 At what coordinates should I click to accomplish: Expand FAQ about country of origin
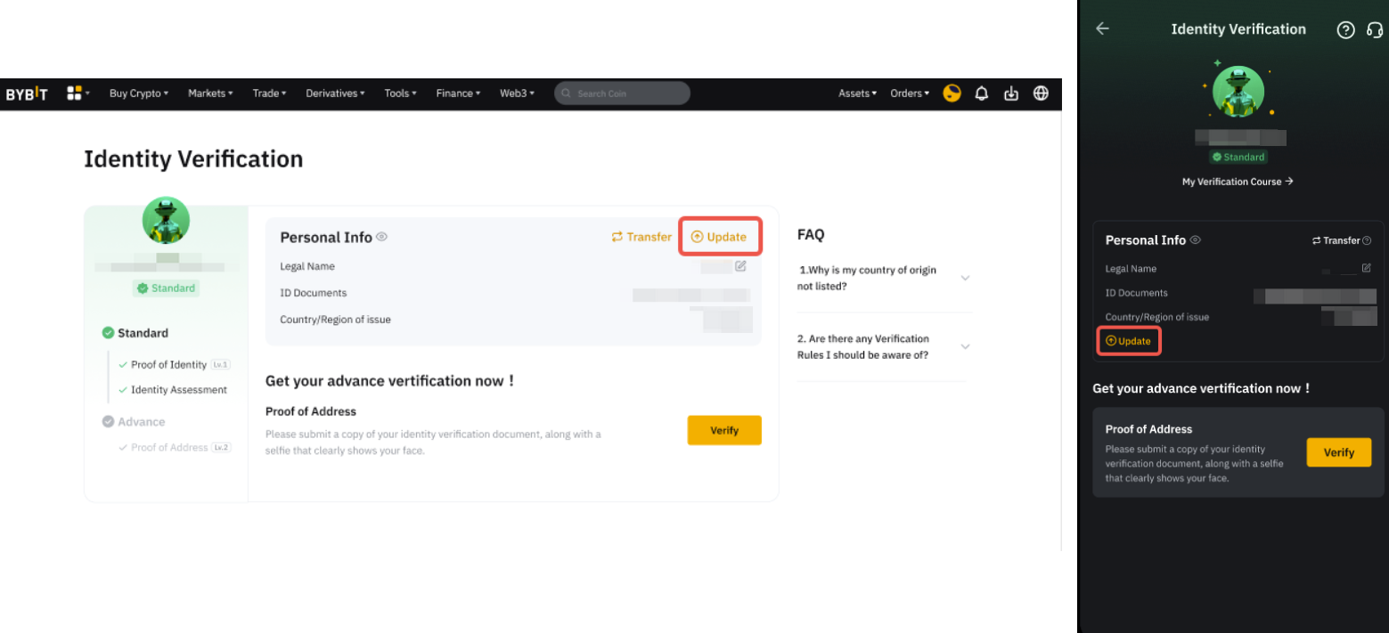click(x=965, y=278)
